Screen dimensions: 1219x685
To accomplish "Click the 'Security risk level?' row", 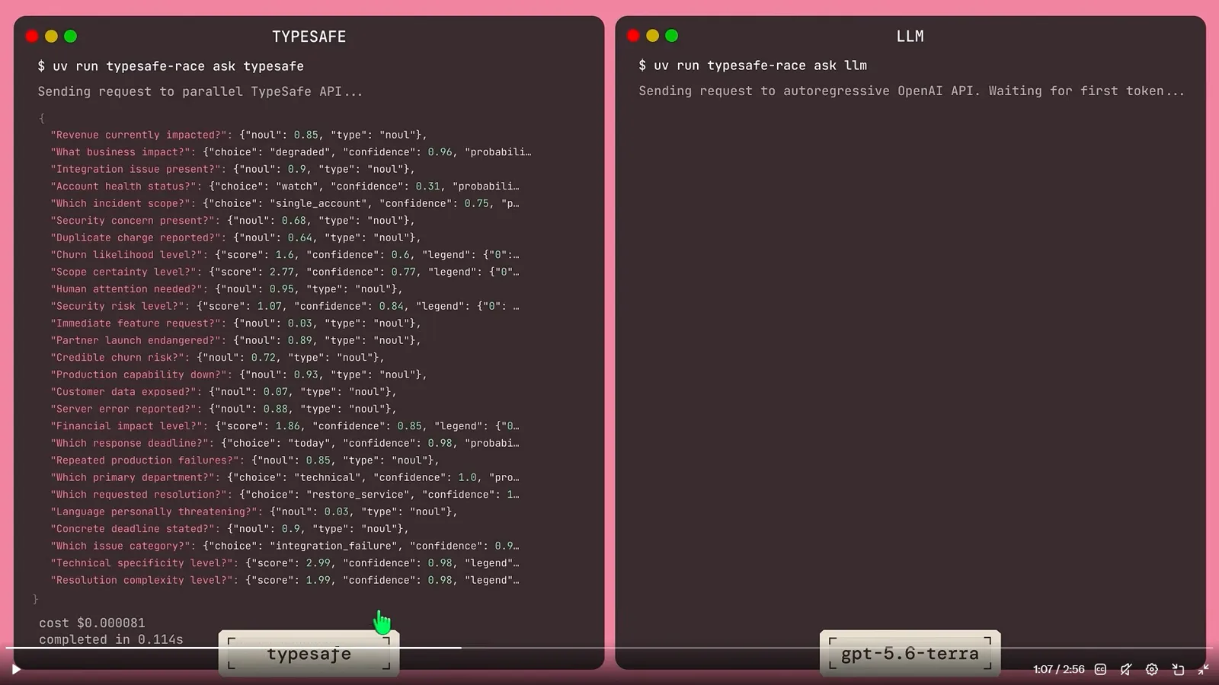I will coord(285,306).
